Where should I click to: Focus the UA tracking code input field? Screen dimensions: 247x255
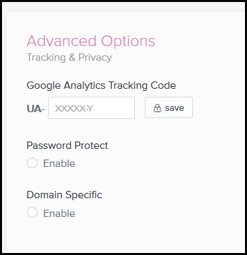91,107
